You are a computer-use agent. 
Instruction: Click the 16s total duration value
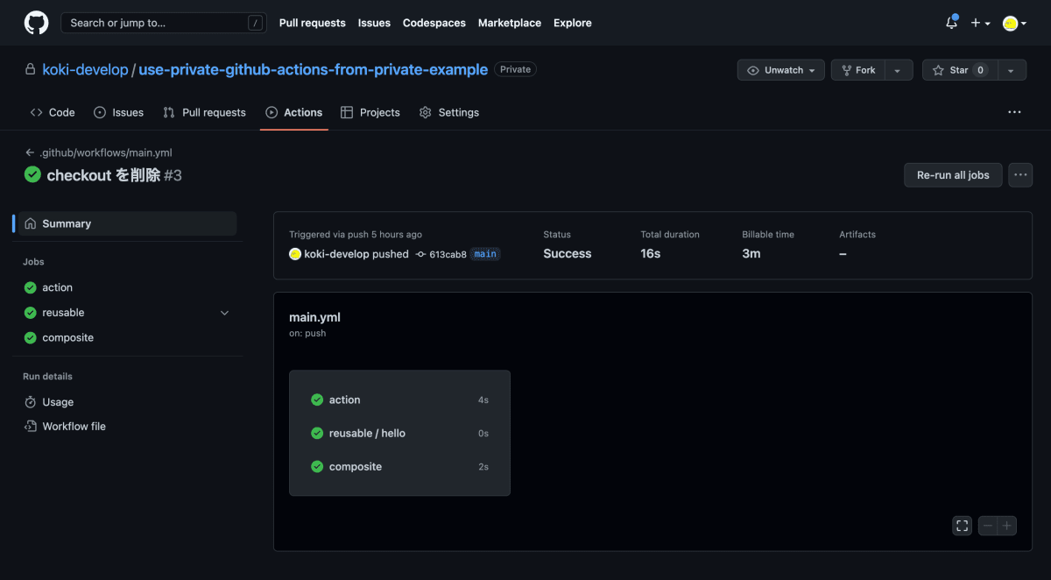pyautogui.click(x=650, y=253)
